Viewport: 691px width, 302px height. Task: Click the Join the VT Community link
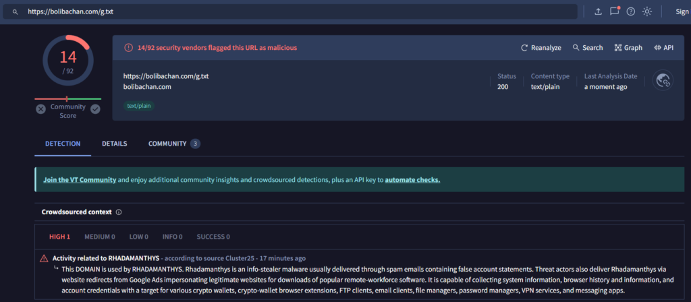[x=80, y=180]
